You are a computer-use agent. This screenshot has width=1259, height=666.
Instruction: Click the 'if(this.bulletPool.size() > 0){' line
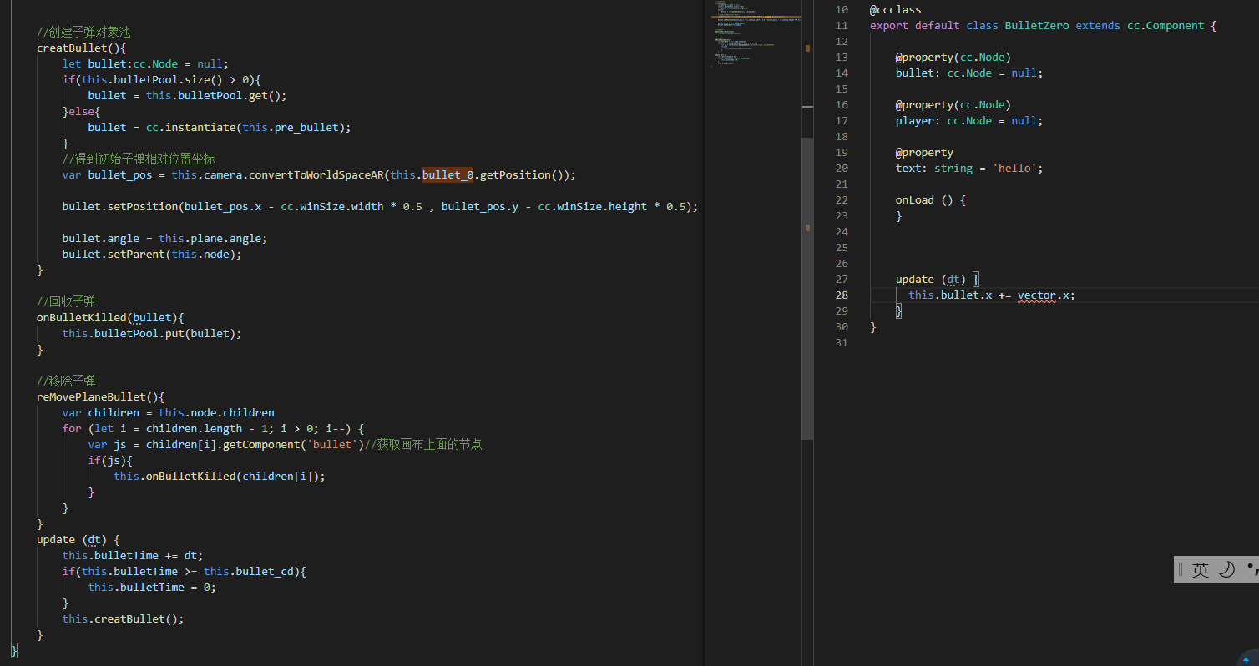click(x=162, y=80)
